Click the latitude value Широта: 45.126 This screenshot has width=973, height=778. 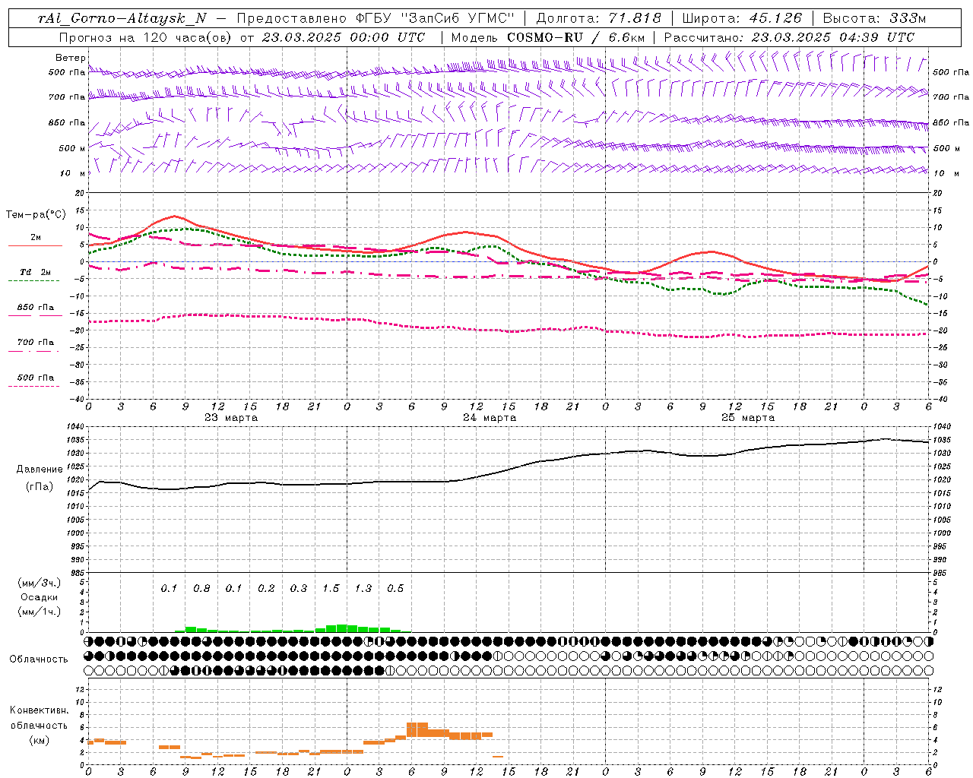pos(742,19)
